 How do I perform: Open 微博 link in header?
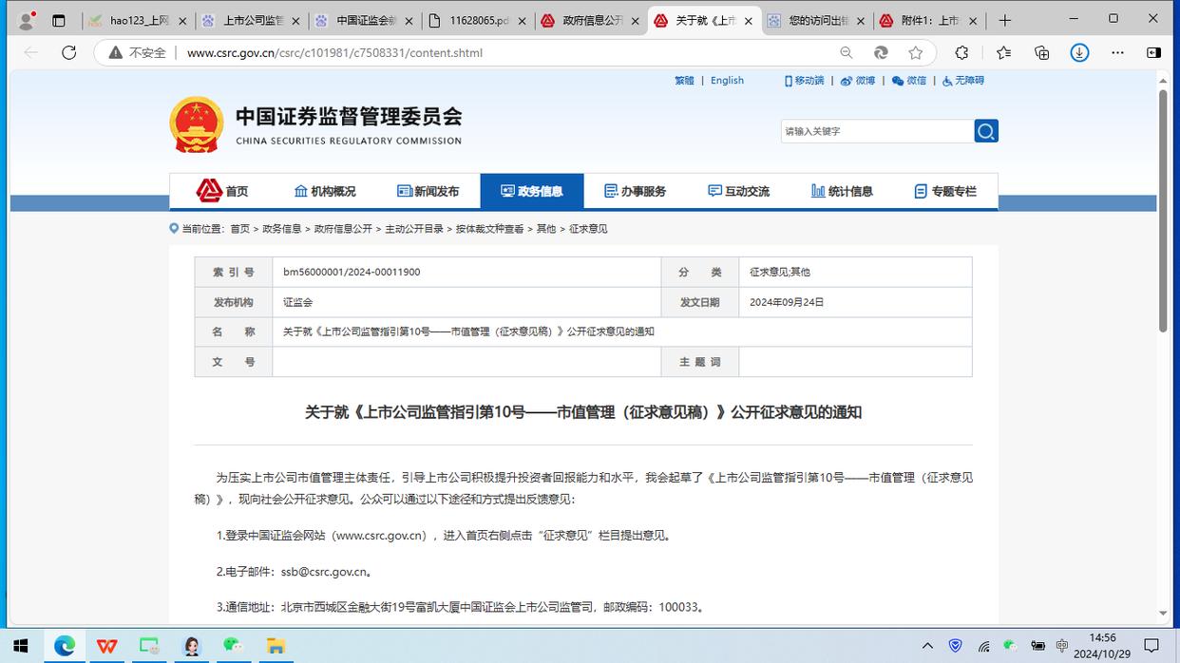click(x=858, y=81)
